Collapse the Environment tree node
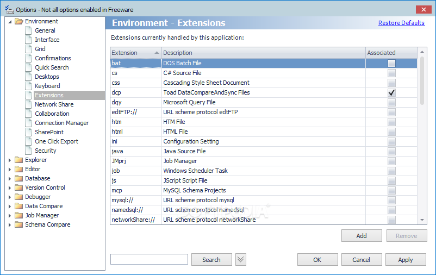Viewport: 436px width, 275px height. pos(10,21)
